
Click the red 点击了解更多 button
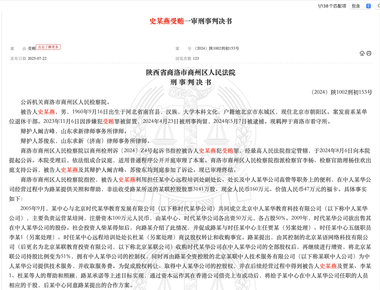(49, 47)
